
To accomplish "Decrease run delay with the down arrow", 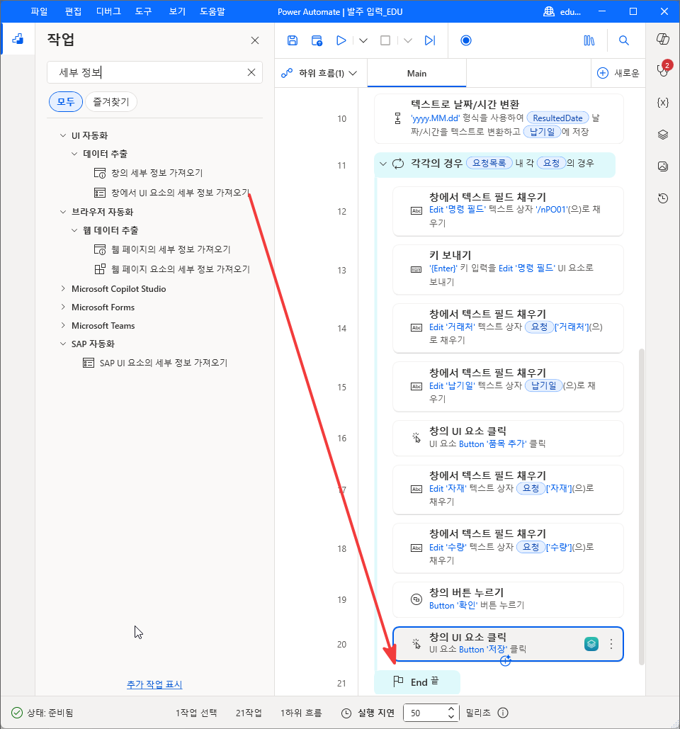I will [x=451, y=716].
